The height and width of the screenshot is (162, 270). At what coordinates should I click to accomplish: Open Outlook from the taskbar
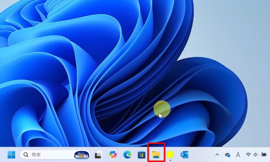[x=184, y=155]
